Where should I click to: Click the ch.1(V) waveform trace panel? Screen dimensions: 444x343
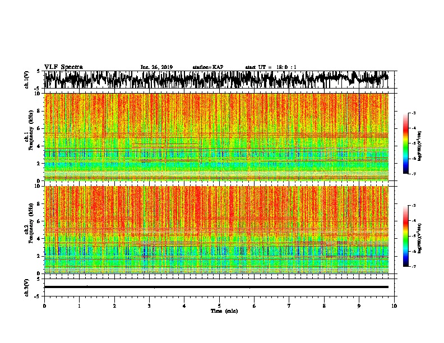[219, 80]
